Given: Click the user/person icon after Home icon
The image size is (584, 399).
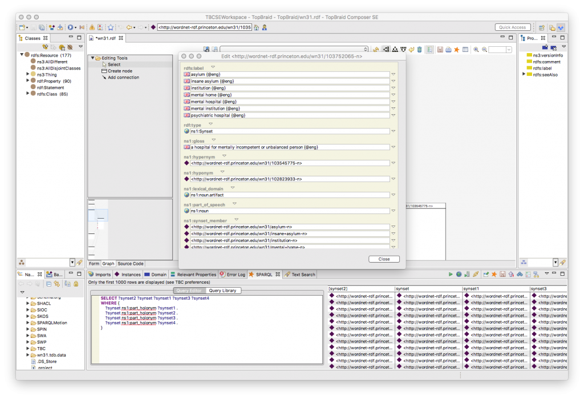Looking at the screenshot, I should [265, 27].
